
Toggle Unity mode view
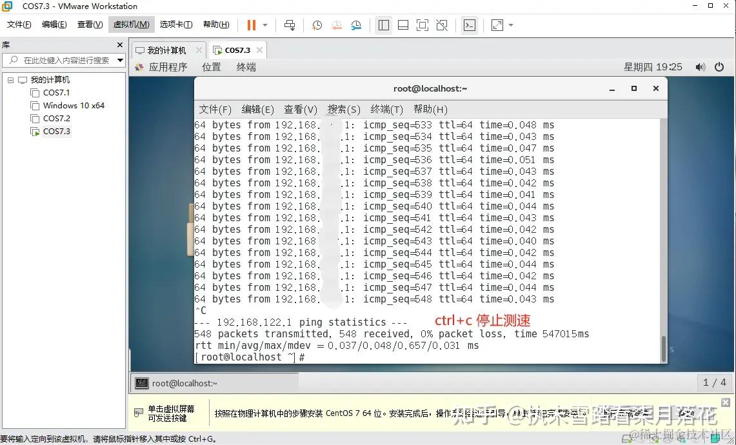tap(442, 25)
